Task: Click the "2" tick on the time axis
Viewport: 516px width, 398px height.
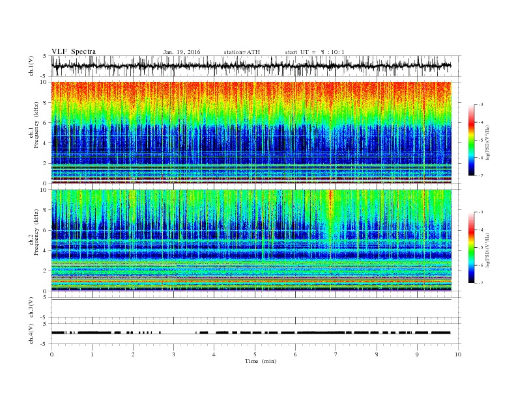Action: pos(133,354)
